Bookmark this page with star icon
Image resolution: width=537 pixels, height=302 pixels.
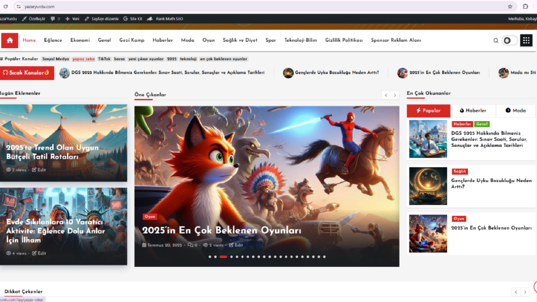(510, 7)
